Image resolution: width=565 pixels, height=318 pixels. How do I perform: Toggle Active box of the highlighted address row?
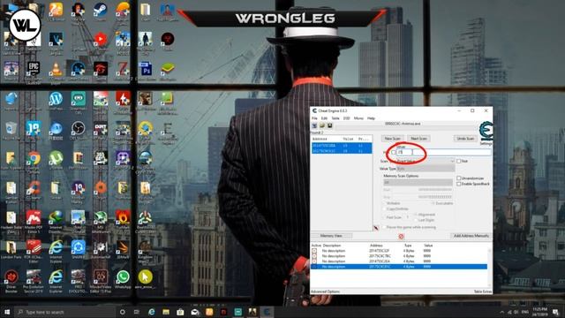pyautogui.click(x=314, y=267)
